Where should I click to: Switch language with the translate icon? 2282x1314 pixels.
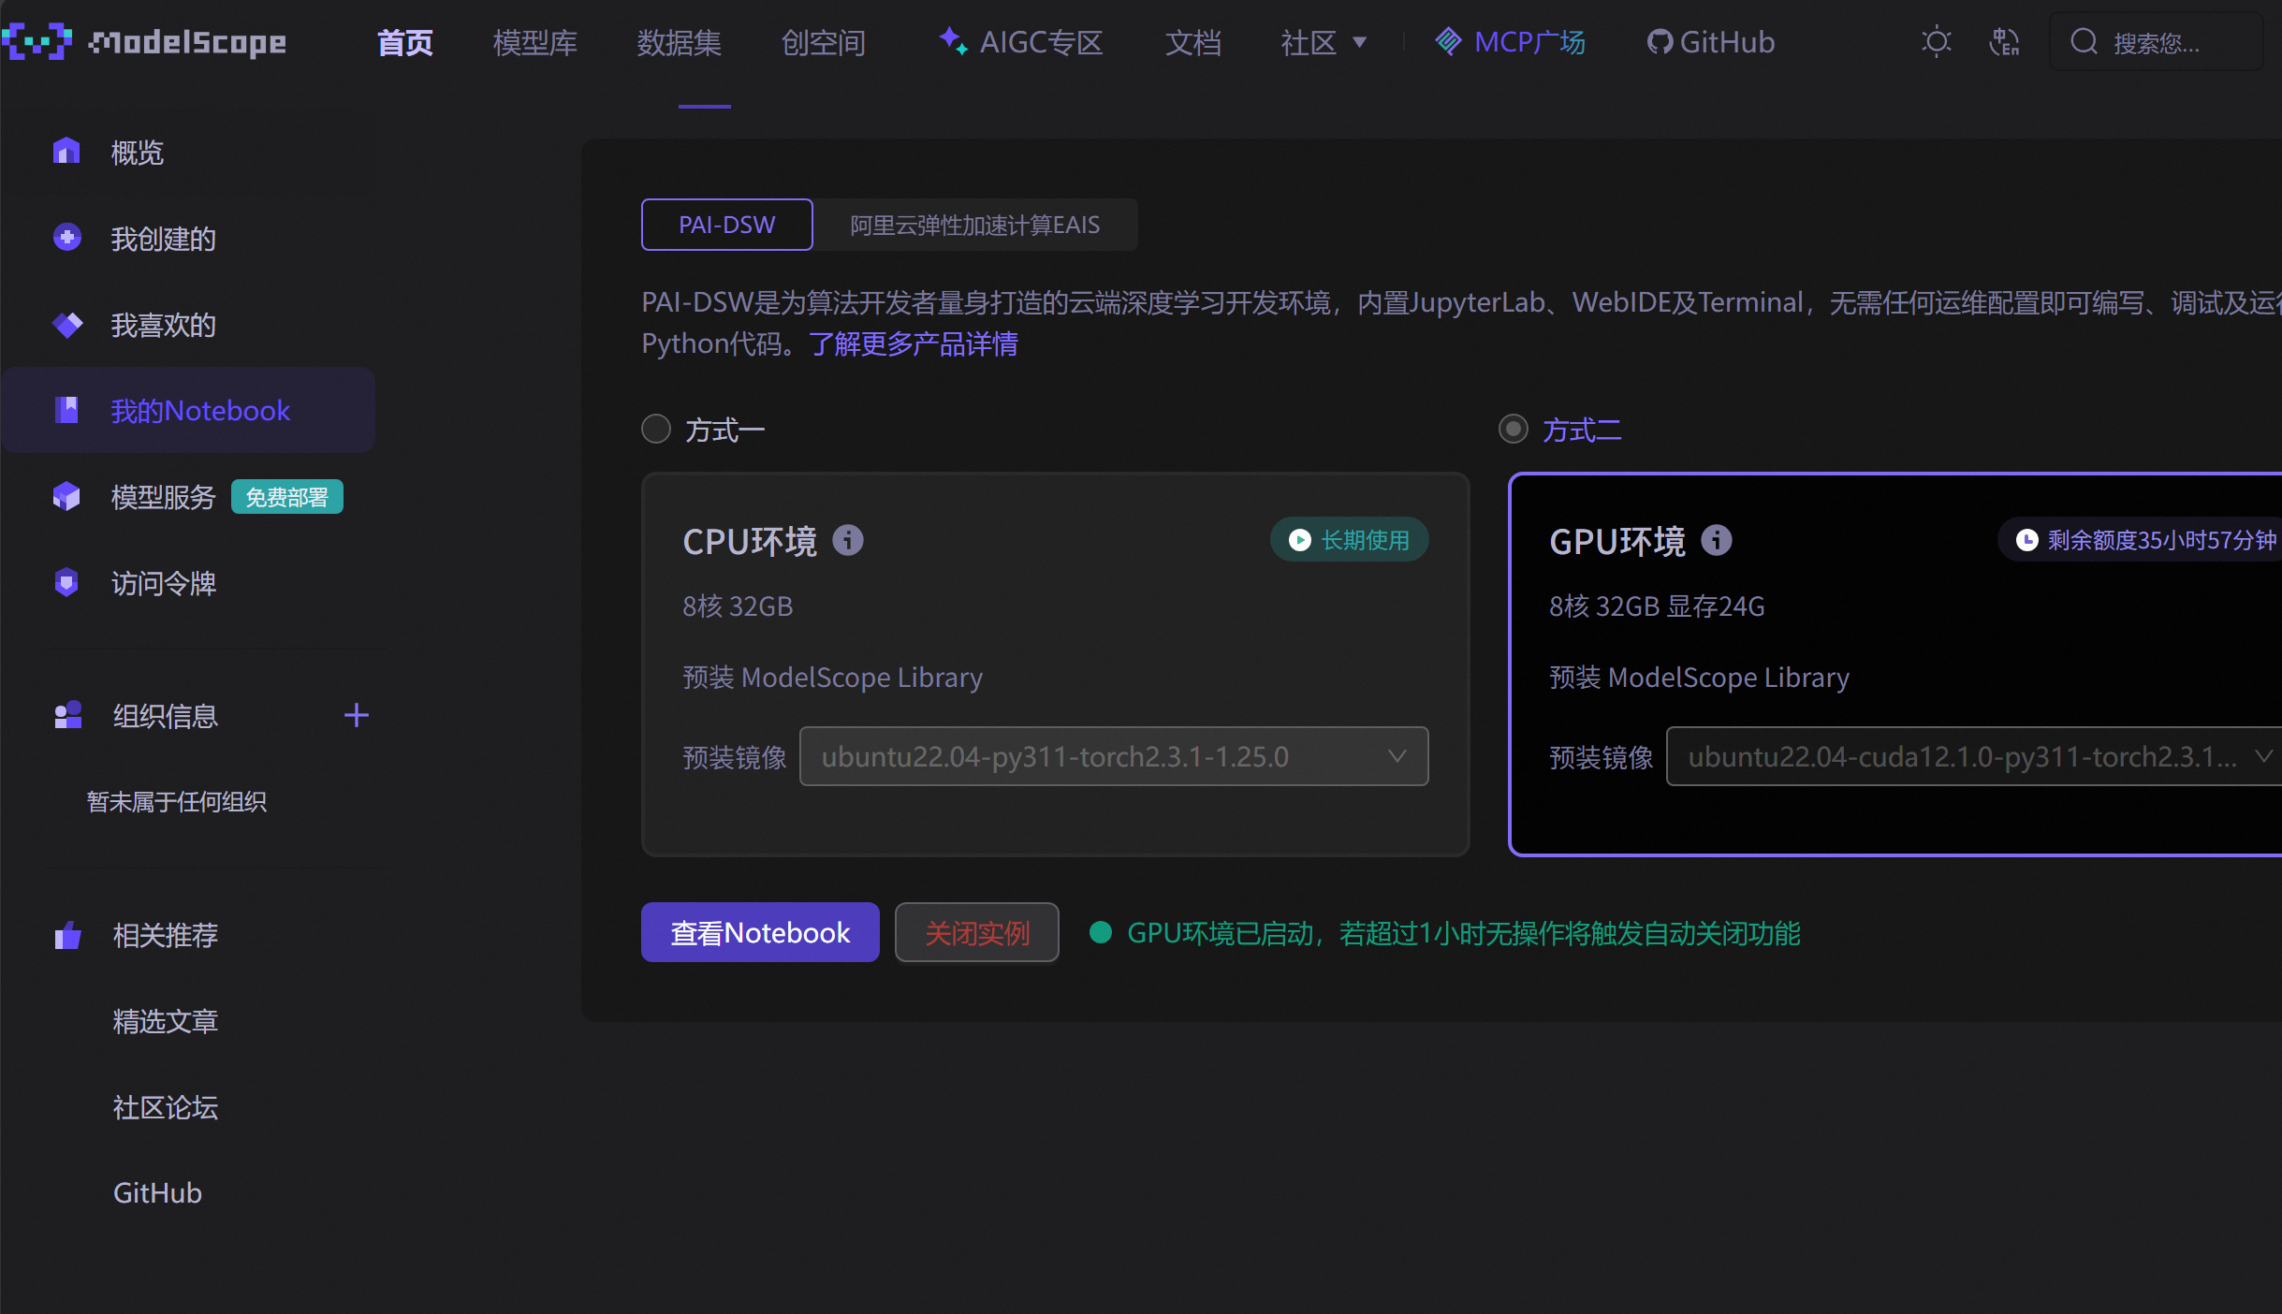(2004, 42)
